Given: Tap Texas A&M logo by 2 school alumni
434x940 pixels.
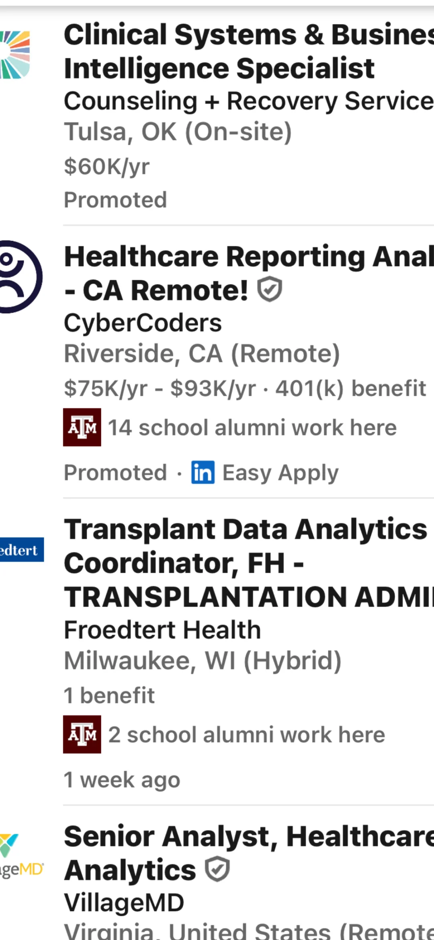Looking at the screenshot, I should tap(82, 734).
